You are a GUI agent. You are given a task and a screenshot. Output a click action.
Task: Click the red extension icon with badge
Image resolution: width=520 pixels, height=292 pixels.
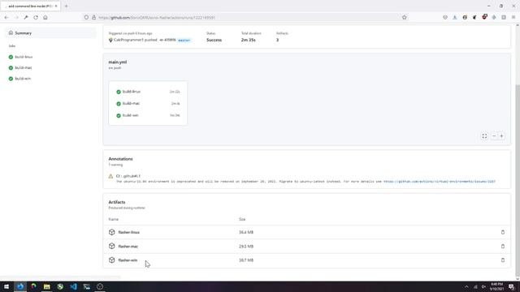(x=484, y=17)
